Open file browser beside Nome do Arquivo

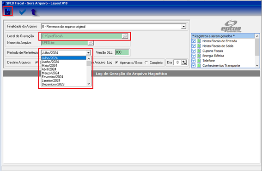pyautogui.click(x=91, y=43)
